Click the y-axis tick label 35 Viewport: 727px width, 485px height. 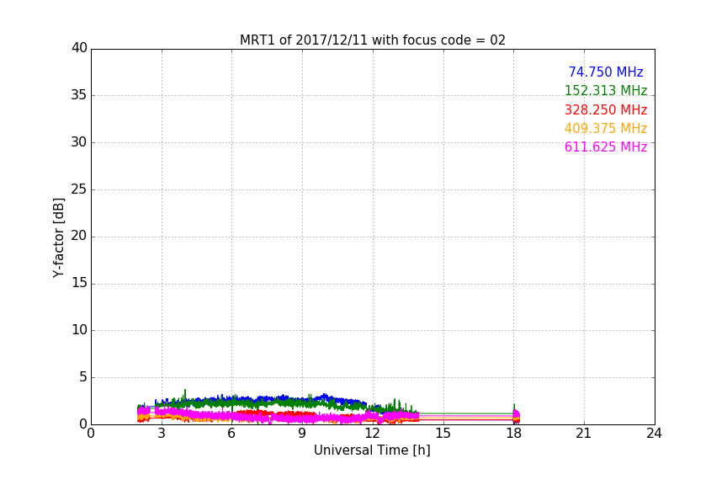pyautogui.click(x=79, y=95)
